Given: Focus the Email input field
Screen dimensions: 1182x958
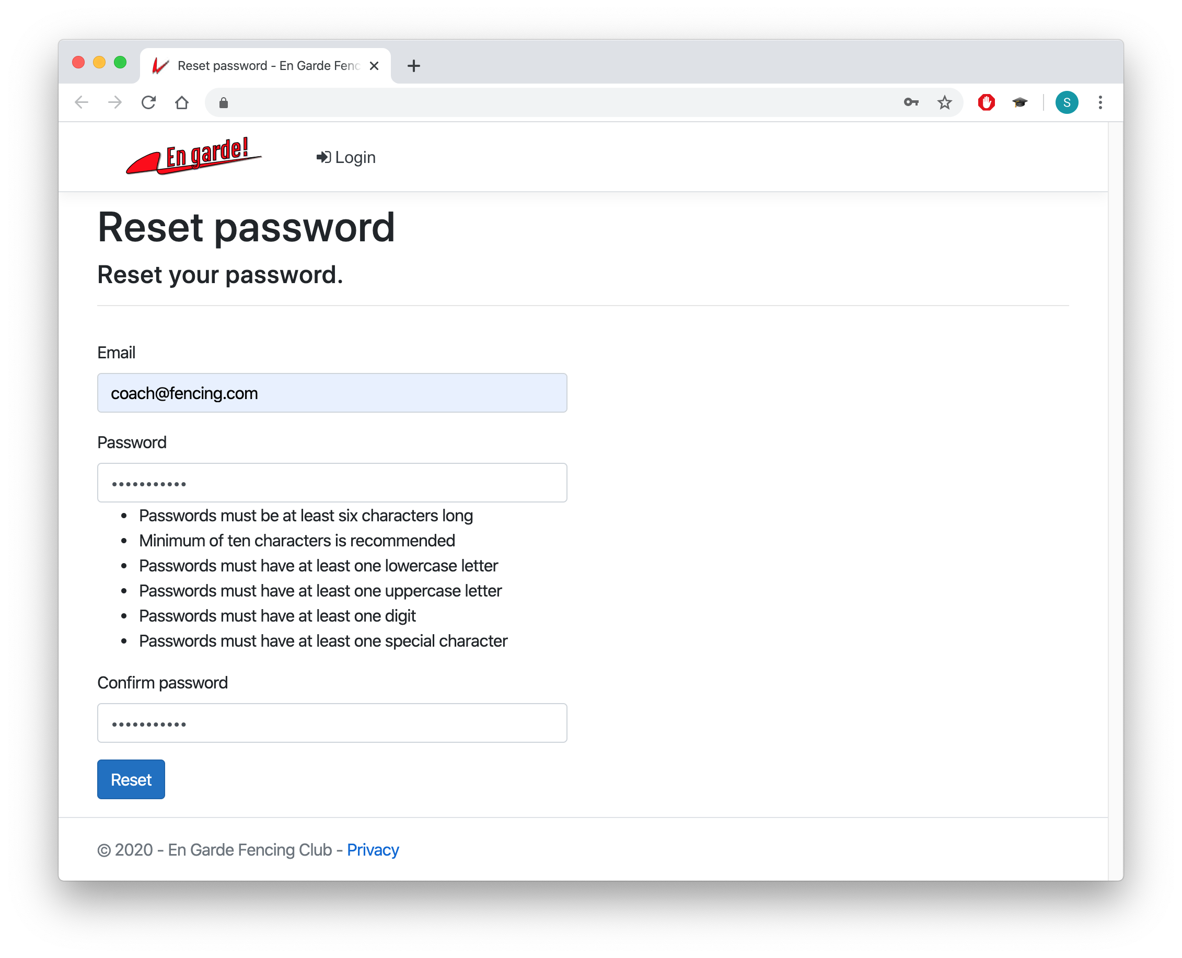Looking at the screenshot, I should [332, 393].
